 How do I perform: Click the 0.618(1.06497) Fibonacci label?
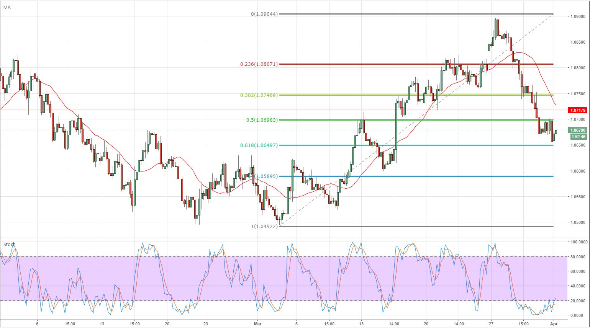(259, 145)
